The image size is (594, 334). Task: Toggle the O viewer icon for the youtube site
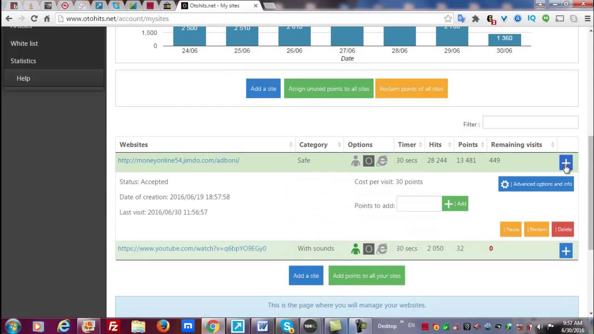pos(368,249)
